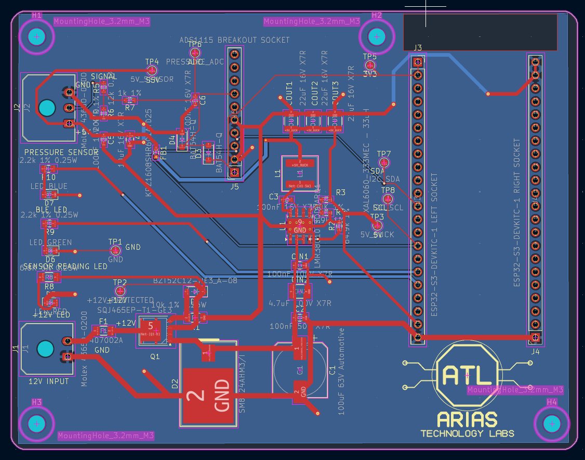This screenshot has width=585, height=460.
Task: Click test point TP1 GND pad
Action: tap(115, 250)
